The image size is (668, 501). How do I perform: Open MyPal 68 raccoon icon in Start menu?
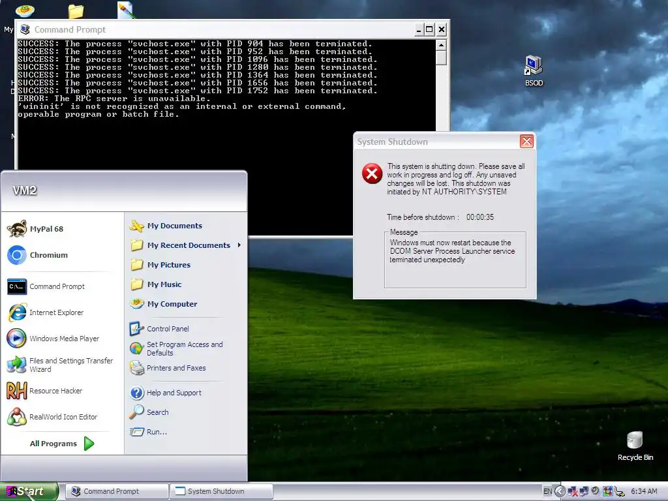[17, 229]
